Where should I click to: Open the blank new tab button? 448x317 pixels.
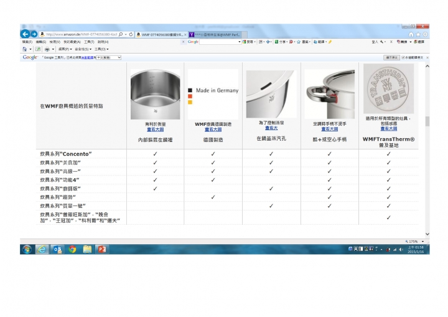pos(245,35)
